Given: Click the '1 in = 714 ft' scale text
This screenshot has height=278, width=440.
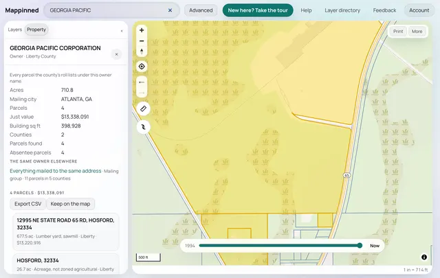Looking at the screenshot, I should coord(415,270).
